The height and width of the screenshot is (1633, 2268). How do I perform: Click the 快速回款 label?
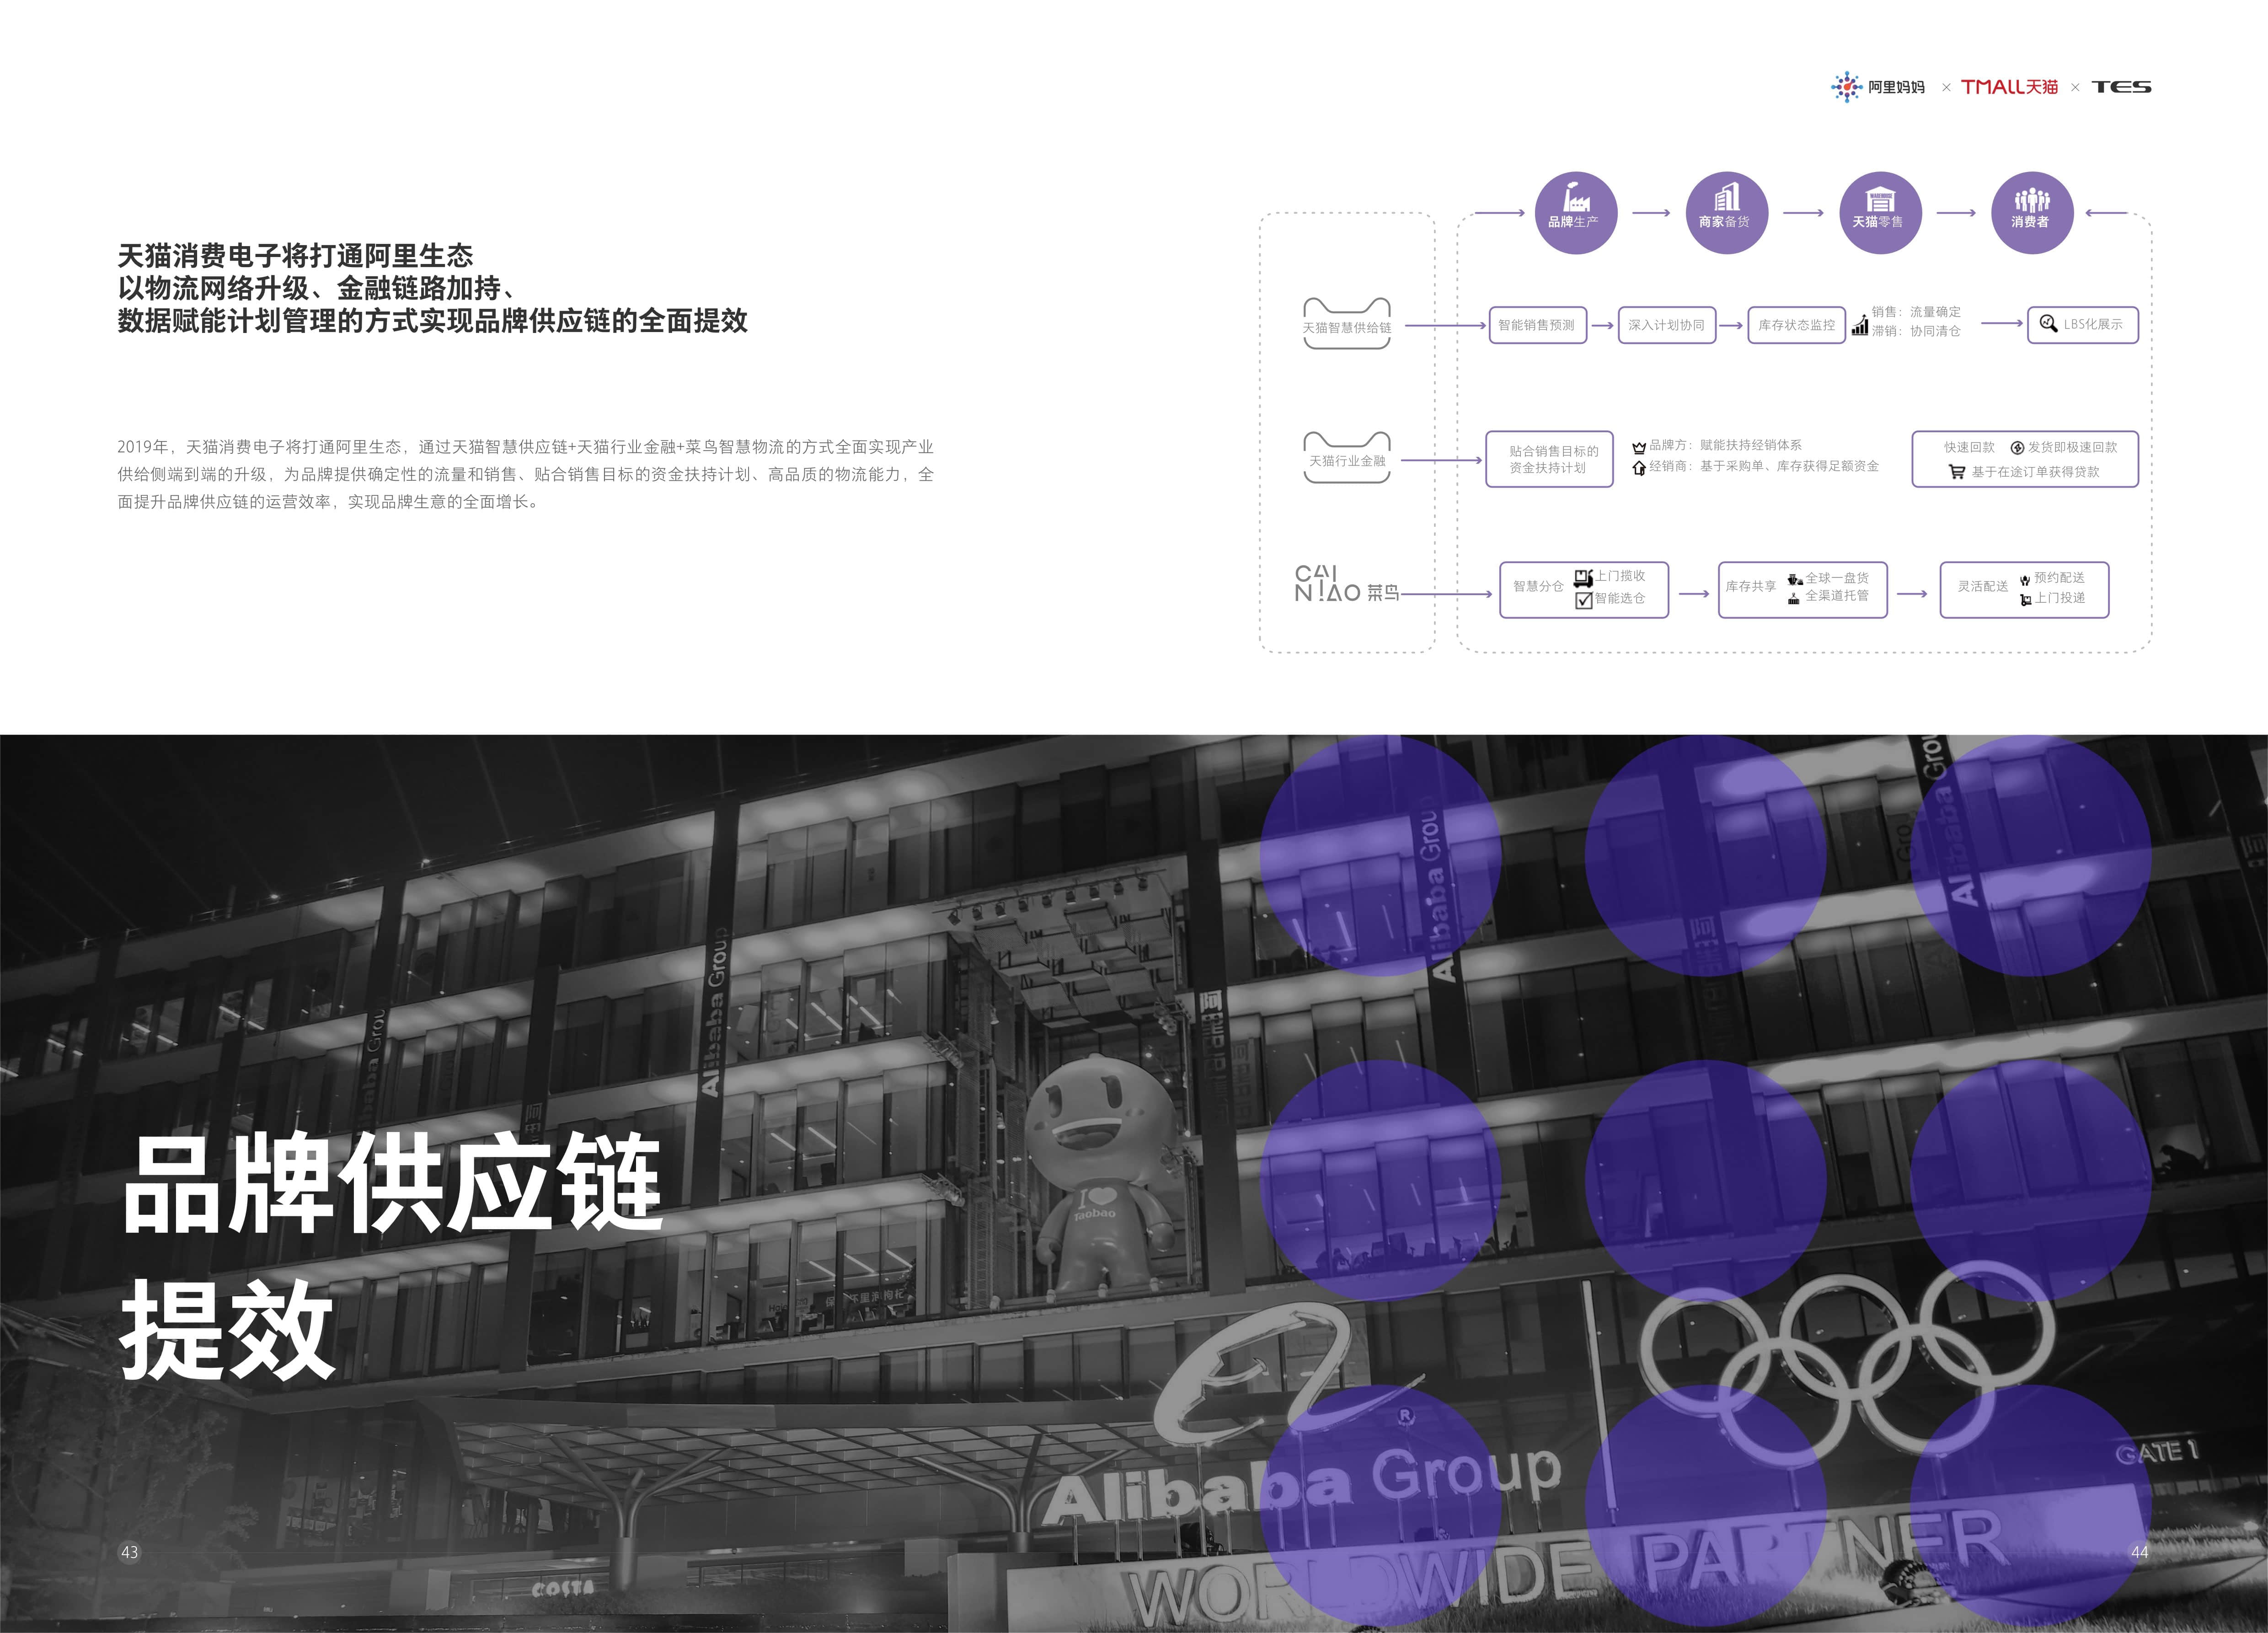(1969, 447)
